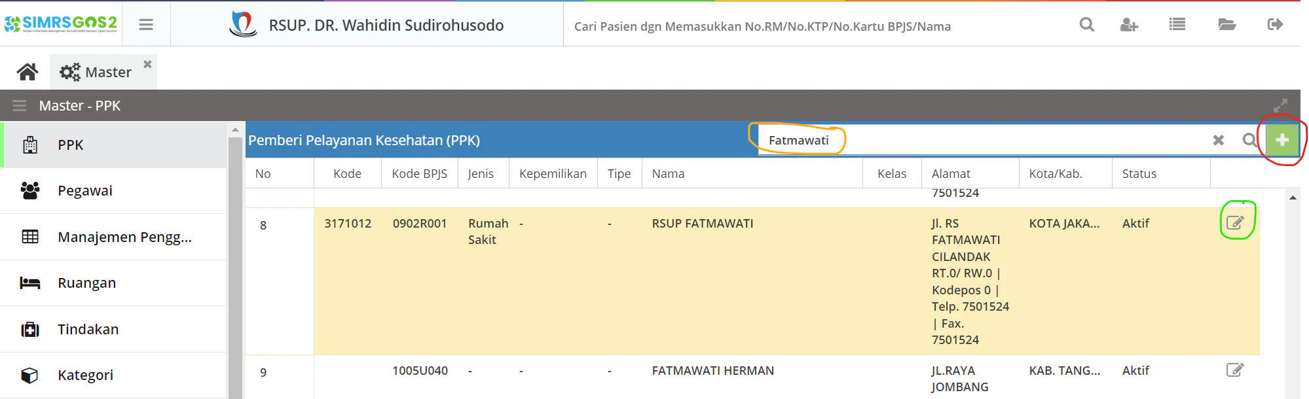Go to the Home icon tab
Screen dimensions: 1309x399
(28, 72)
